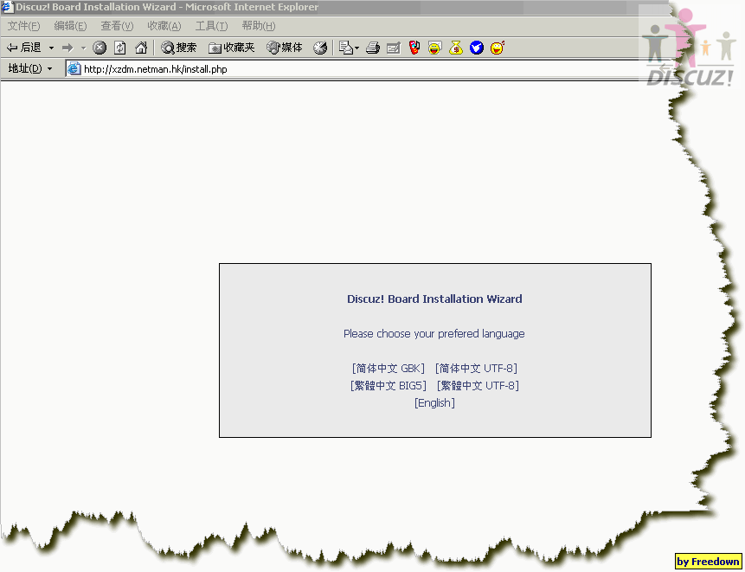This screenshot has width=745, height=572.
Task: Open the Search (搜索) panel
Action: [x=178, y=48]
